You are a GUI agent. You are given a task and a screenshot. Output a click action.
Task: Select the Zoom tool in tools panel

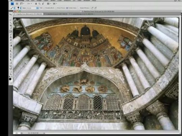tap(11, 74)
